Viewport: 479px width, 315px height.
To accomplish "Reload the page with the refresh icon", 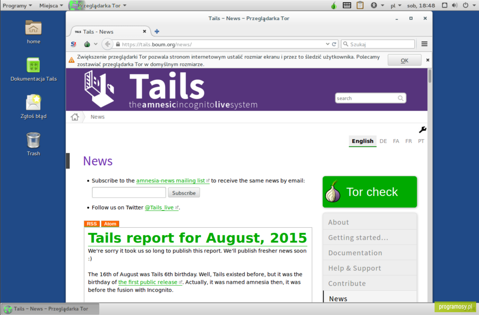I will tap(334, 44).
